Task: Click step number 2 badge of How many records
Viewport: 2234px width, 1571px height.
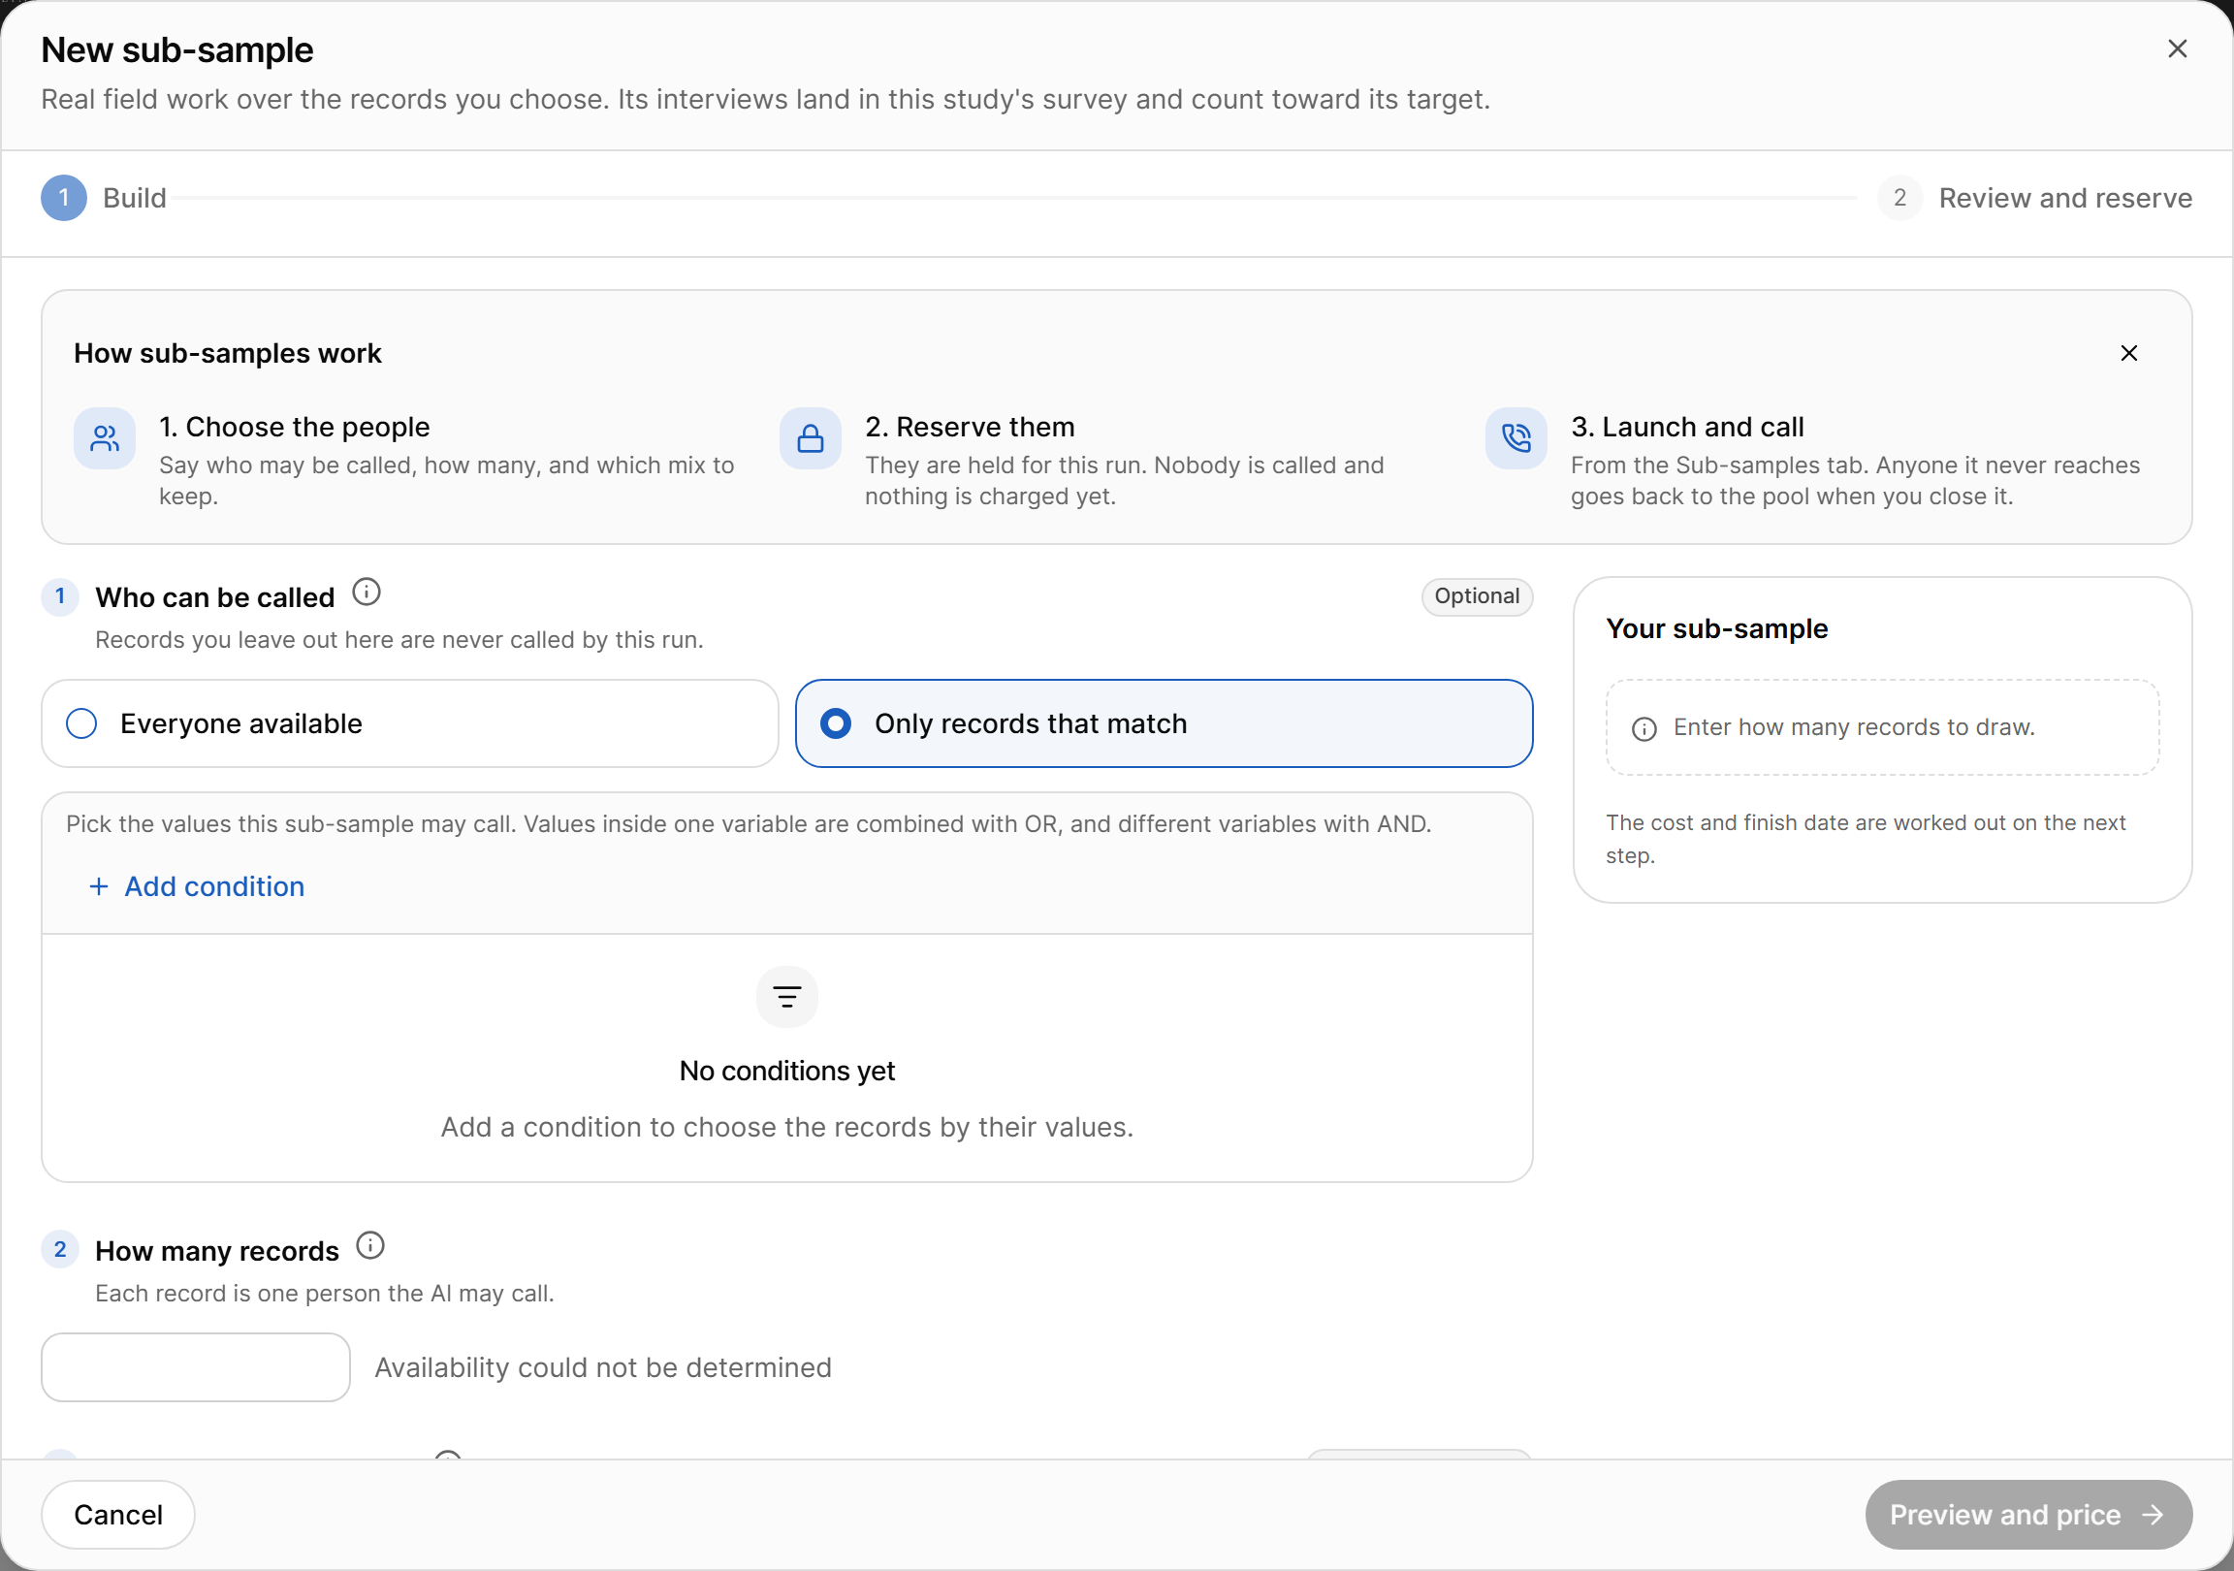Action: coord(59,1249)
